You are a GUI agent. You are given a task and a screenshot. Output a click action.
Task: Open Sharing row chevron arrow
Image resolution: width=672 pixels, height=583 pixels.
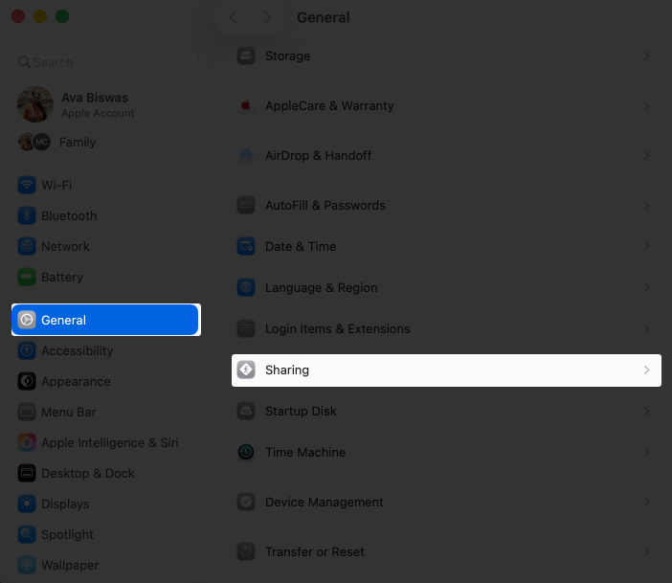click(x=646, y=370)
